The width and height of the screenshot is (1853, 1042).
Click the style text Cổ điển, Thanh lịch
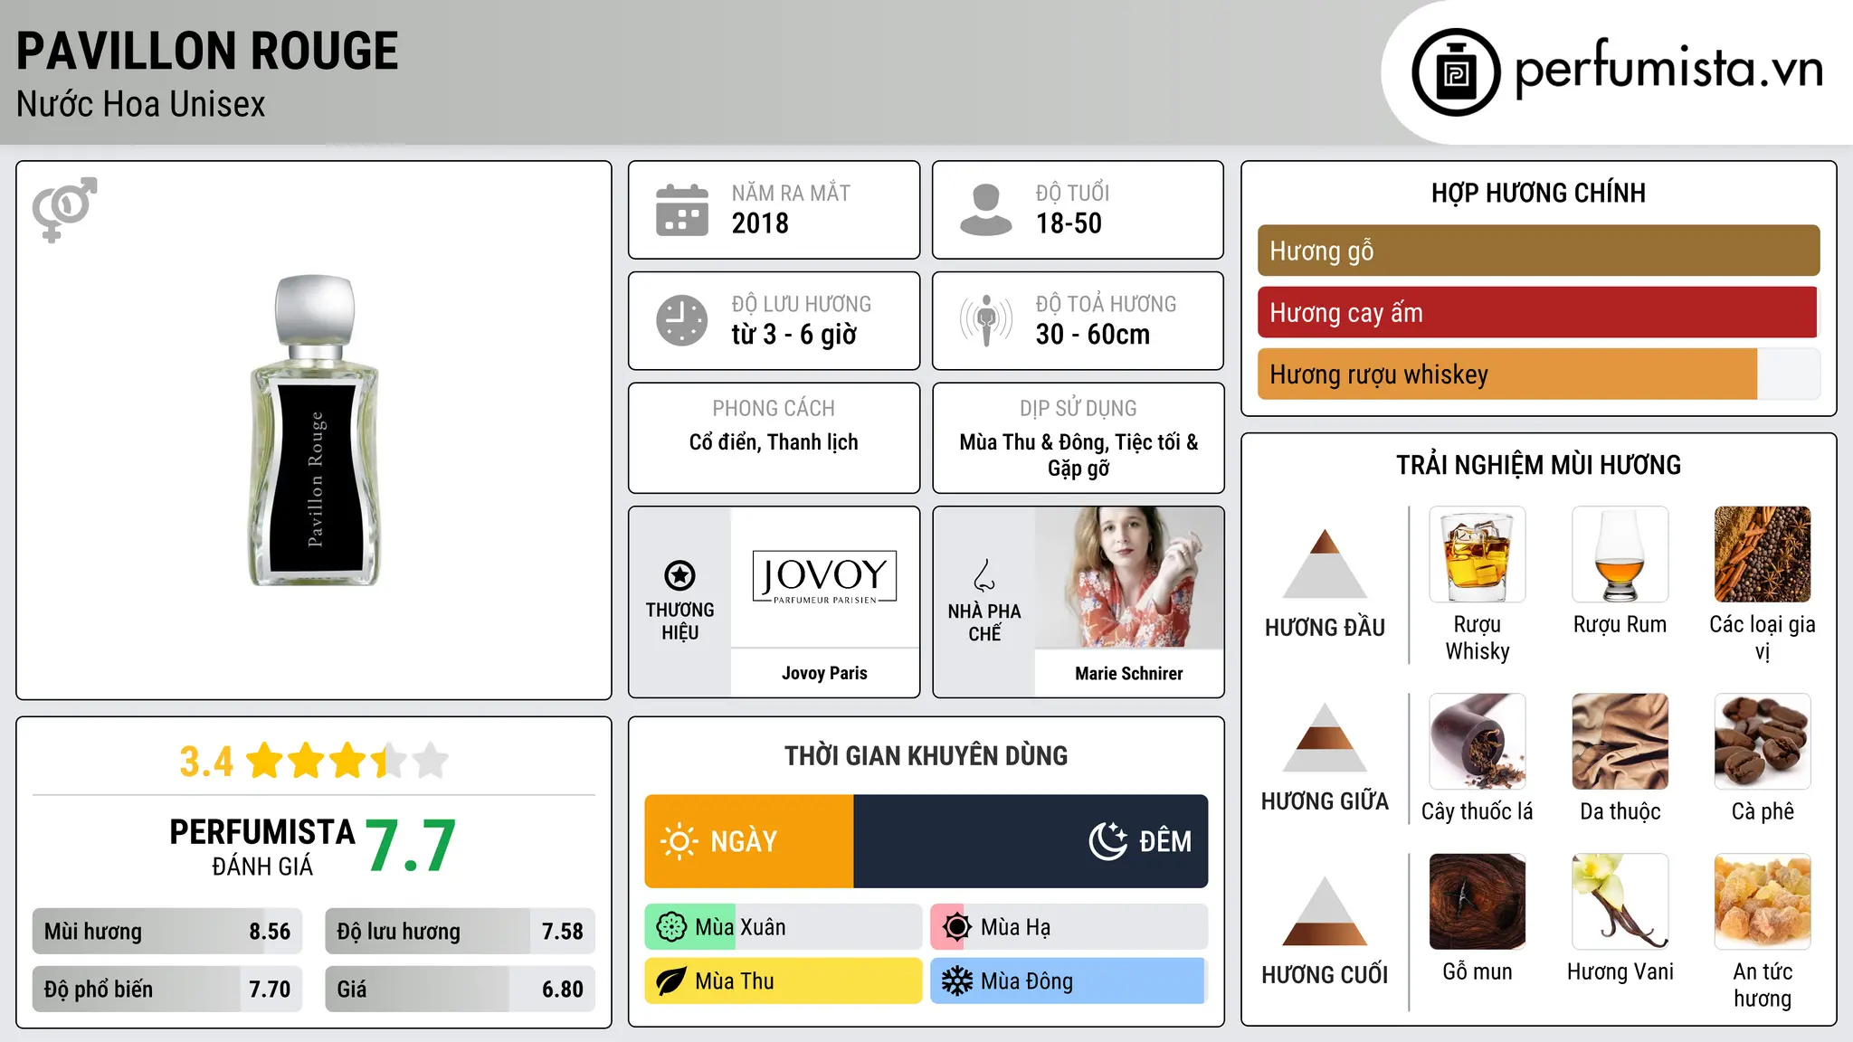point(774,442)
